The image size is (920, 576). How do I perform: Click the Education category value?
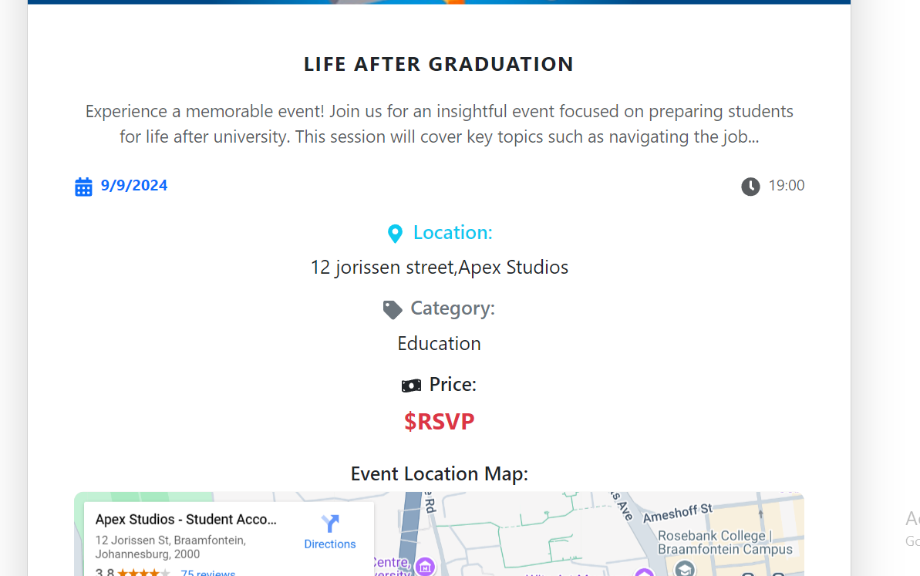(x=439, y=343)
